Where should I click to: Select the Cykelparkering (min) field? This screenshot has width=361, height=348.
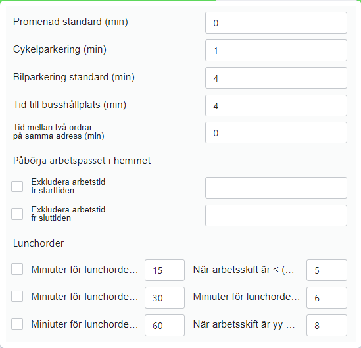point(276,51)
